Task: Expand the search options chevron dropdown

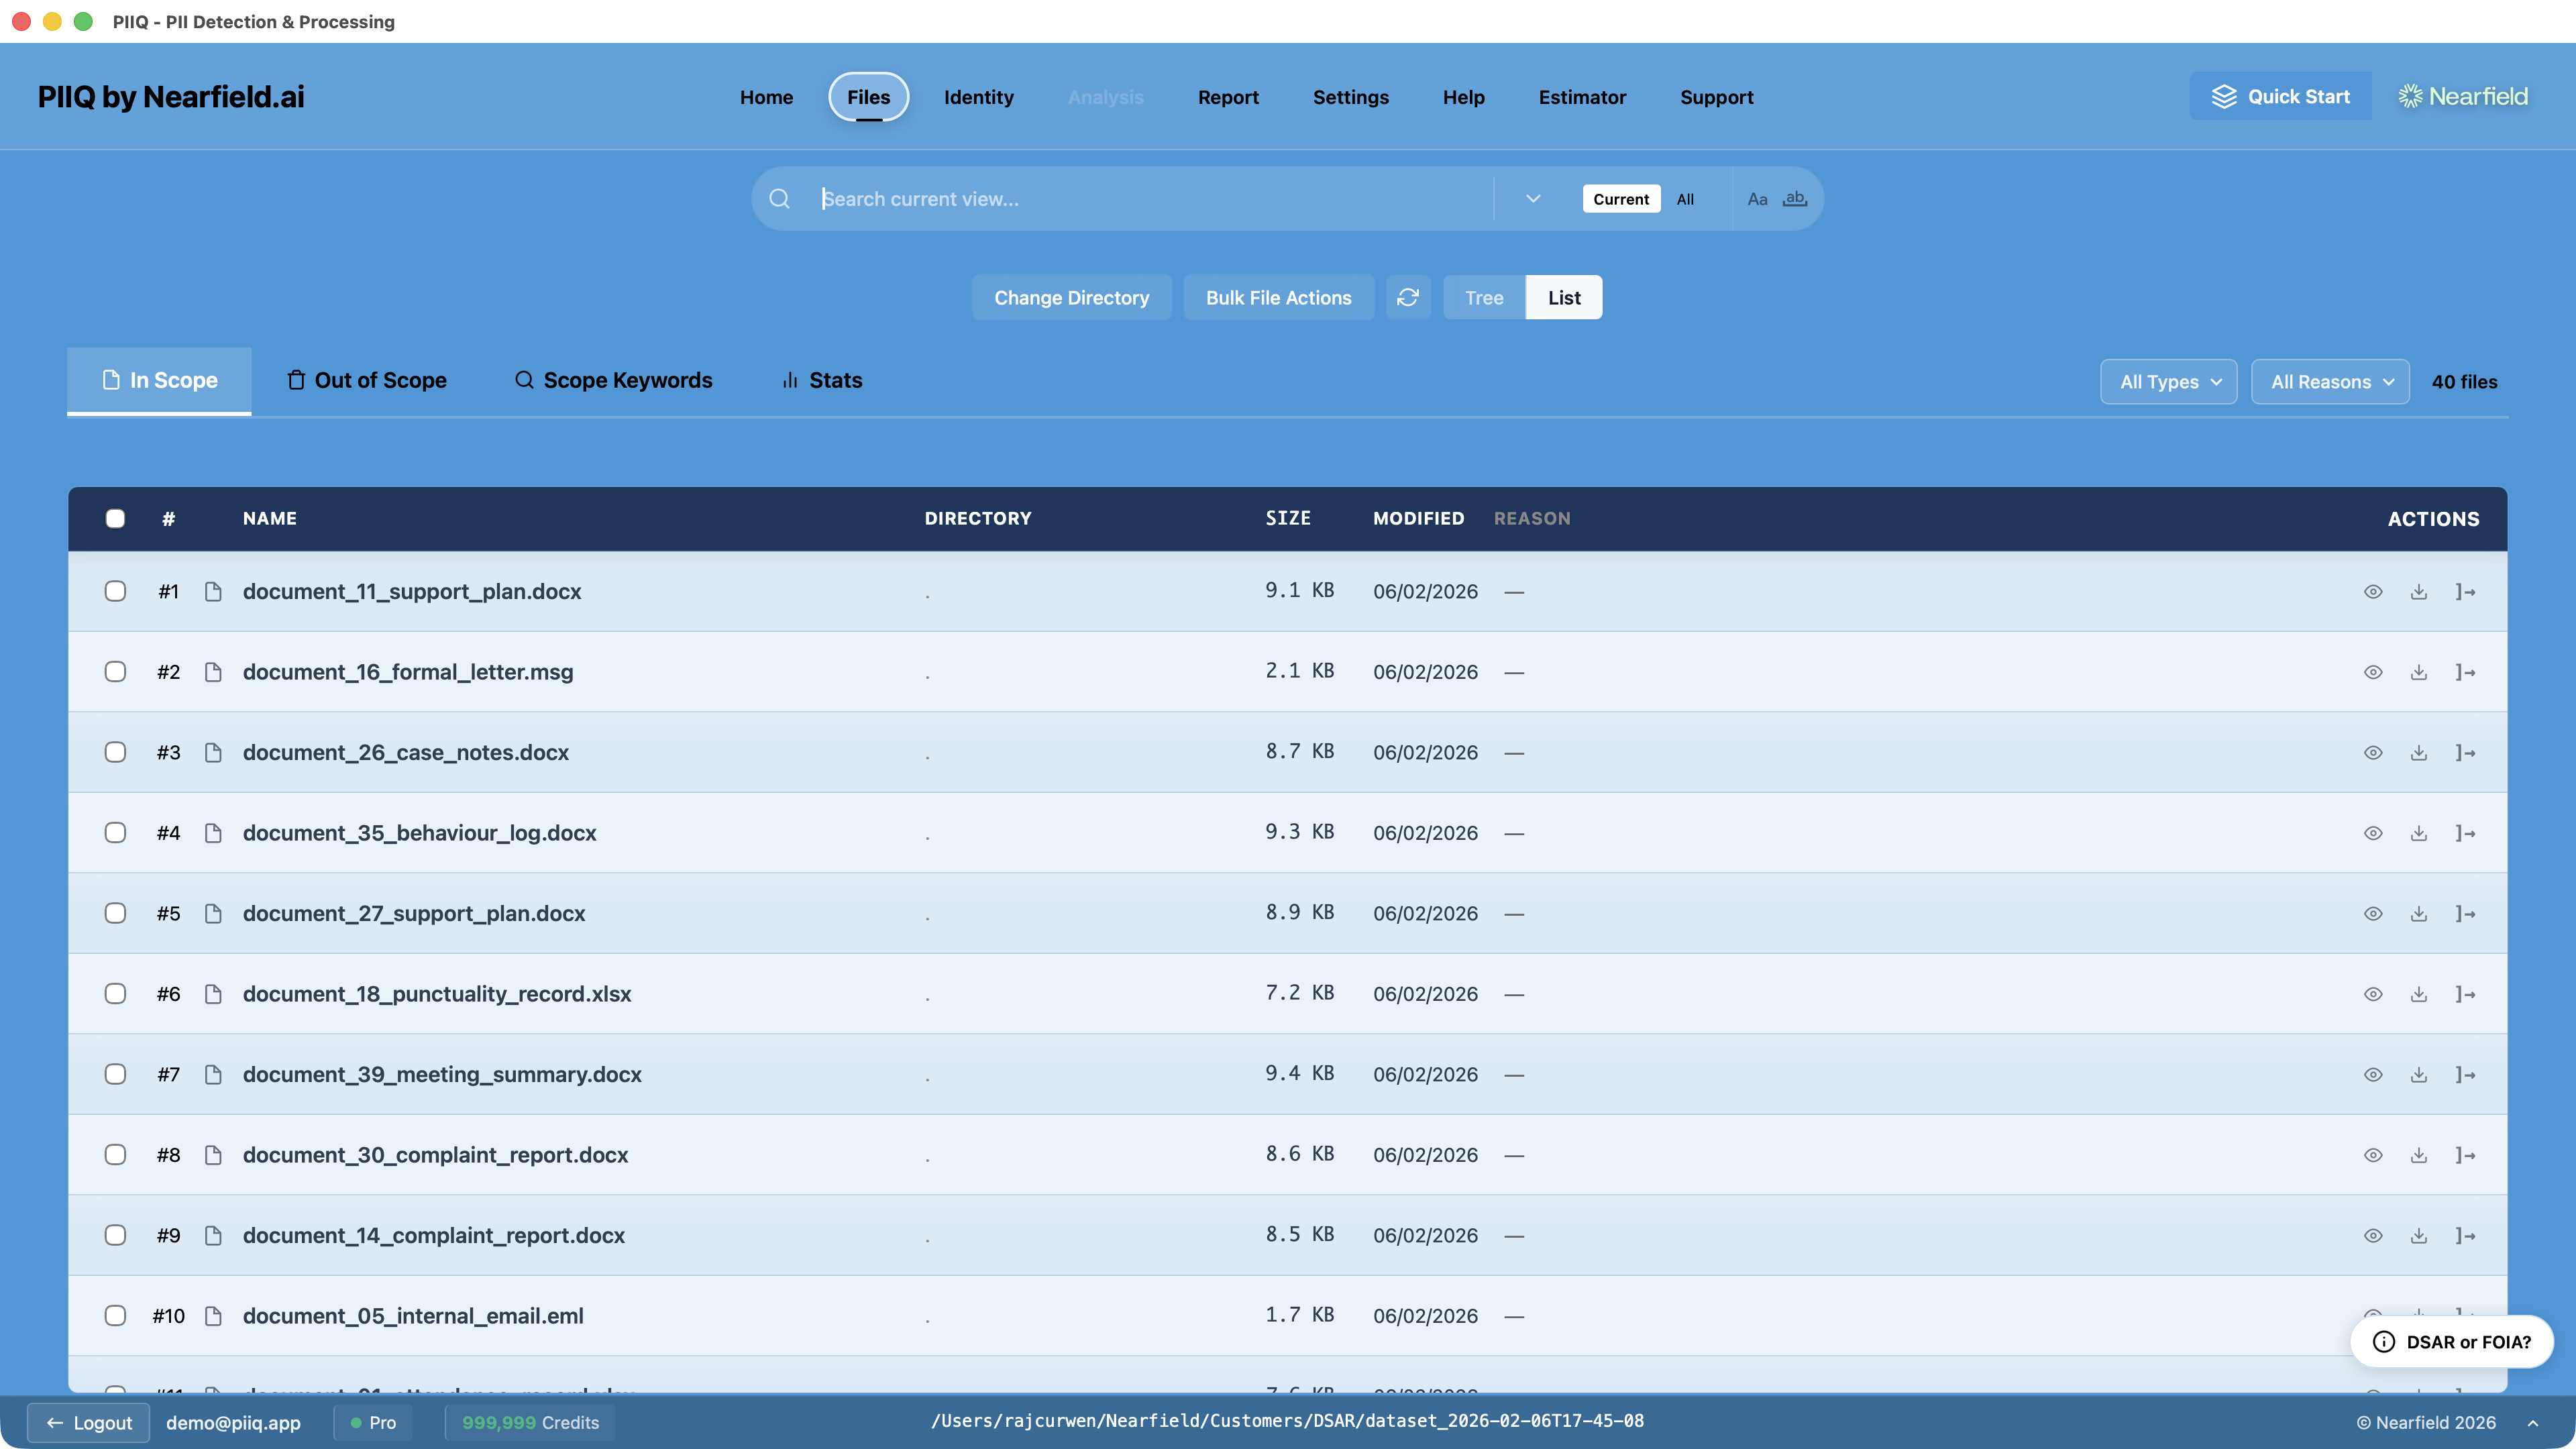Action: click(1533, 199)
